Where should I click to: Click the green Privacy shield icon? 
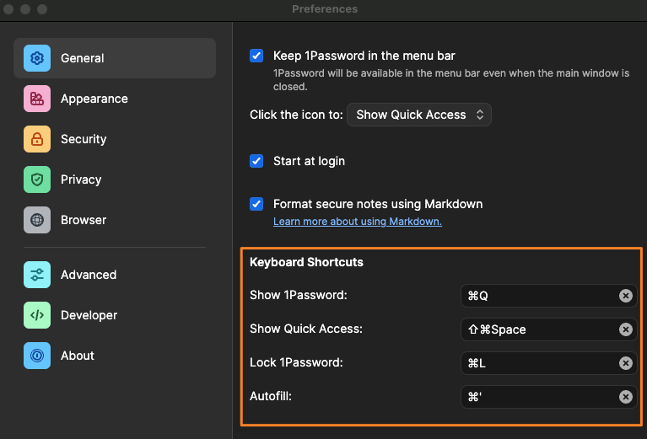[37, 179]
